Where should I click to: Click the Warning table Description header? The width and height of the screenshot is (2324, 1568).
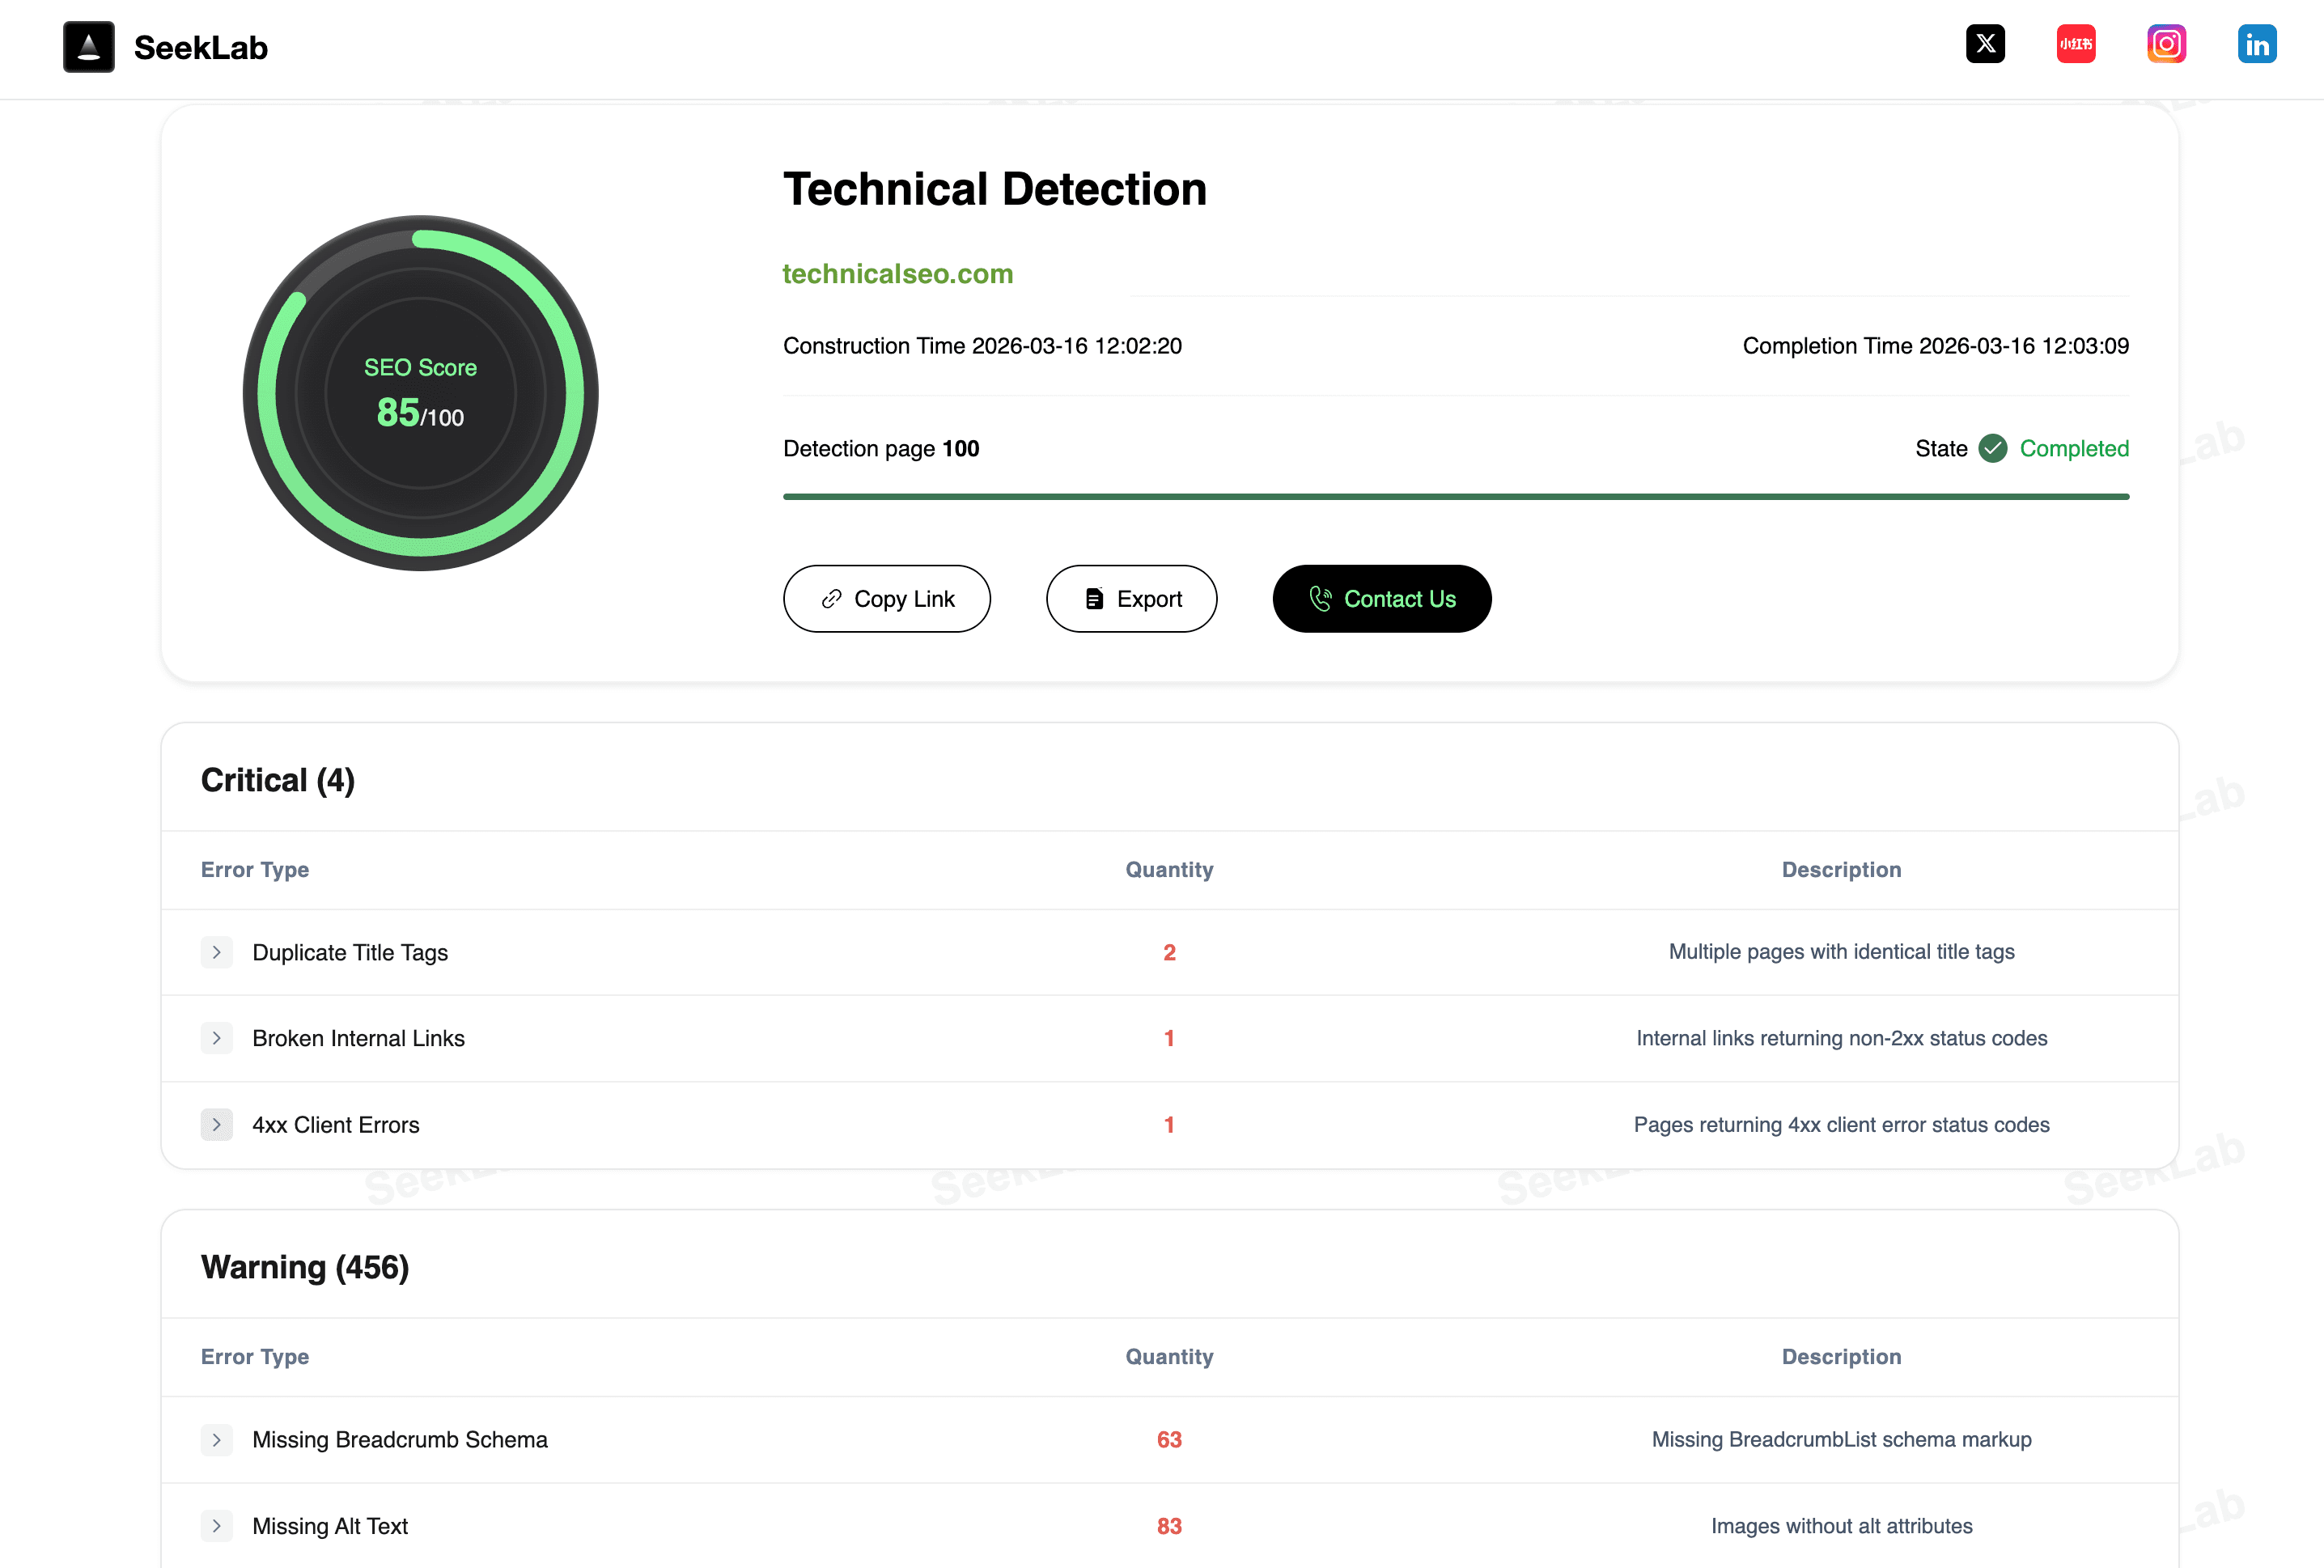(x=1841, y=1357)
